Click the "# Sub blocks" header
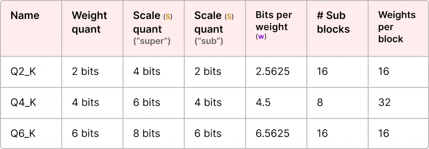The image size is (429, 149). 333,22
